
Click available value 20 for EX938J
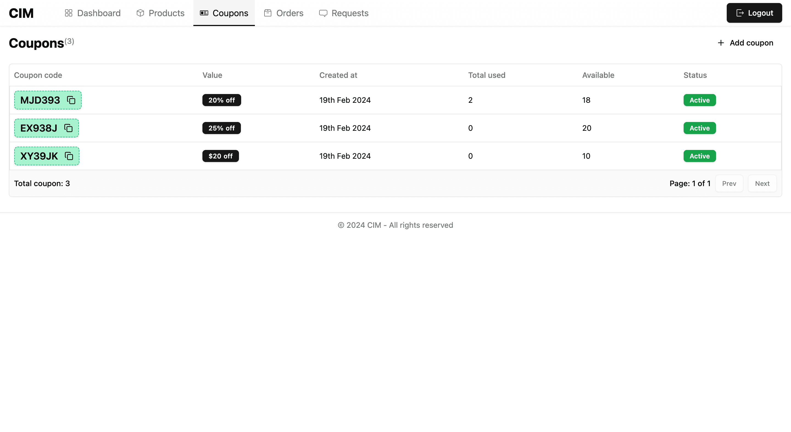click(587, 128)
